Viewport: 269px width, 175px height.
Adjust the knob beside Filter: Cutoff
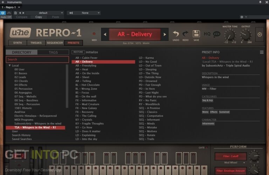click(x=254, y=156)
